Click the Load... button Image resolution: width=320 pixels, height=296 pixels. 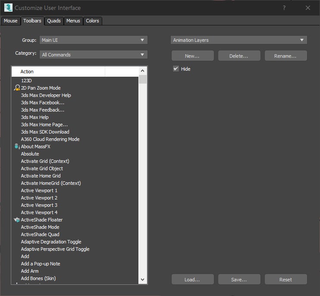click(192, 279)
